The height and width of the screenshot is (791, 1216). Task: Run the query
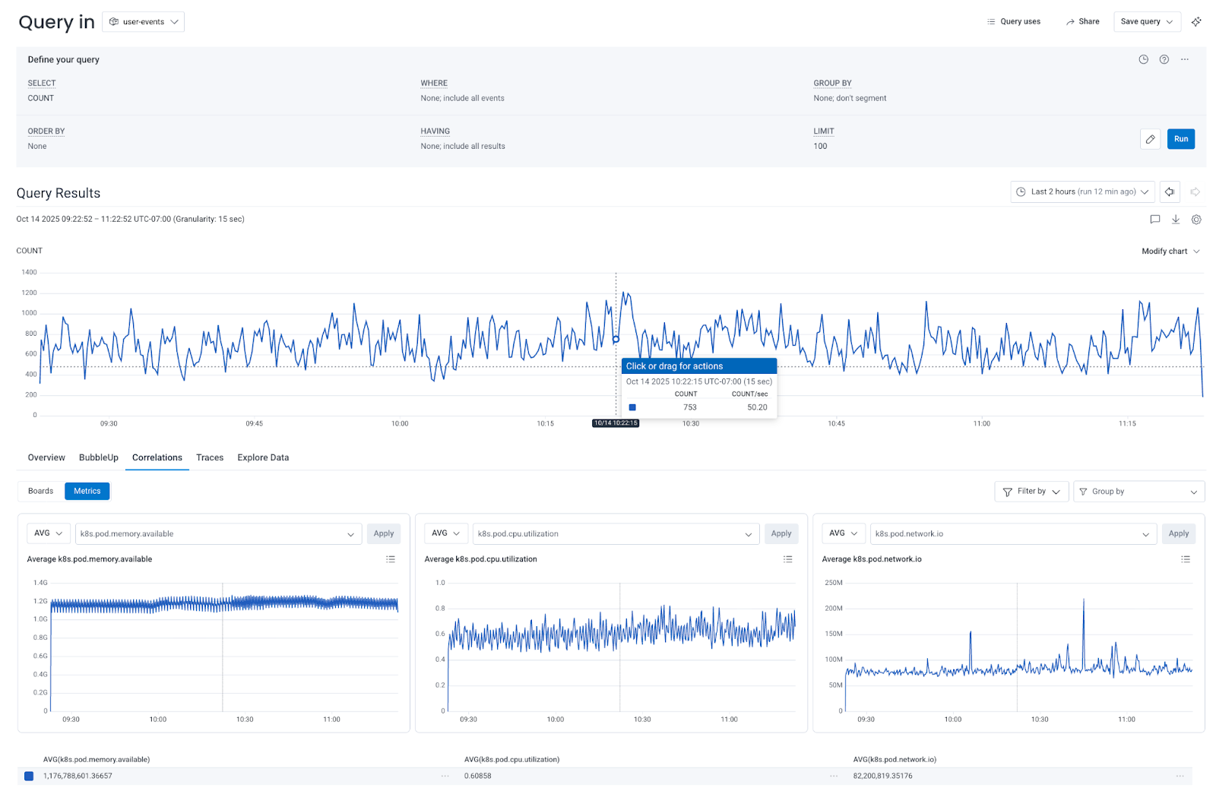pyautogui.click(x=1180, y=139)
